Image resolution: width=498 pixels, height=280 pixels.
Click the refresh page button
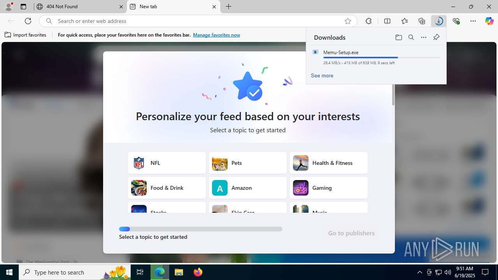click(x=28, y=21)
